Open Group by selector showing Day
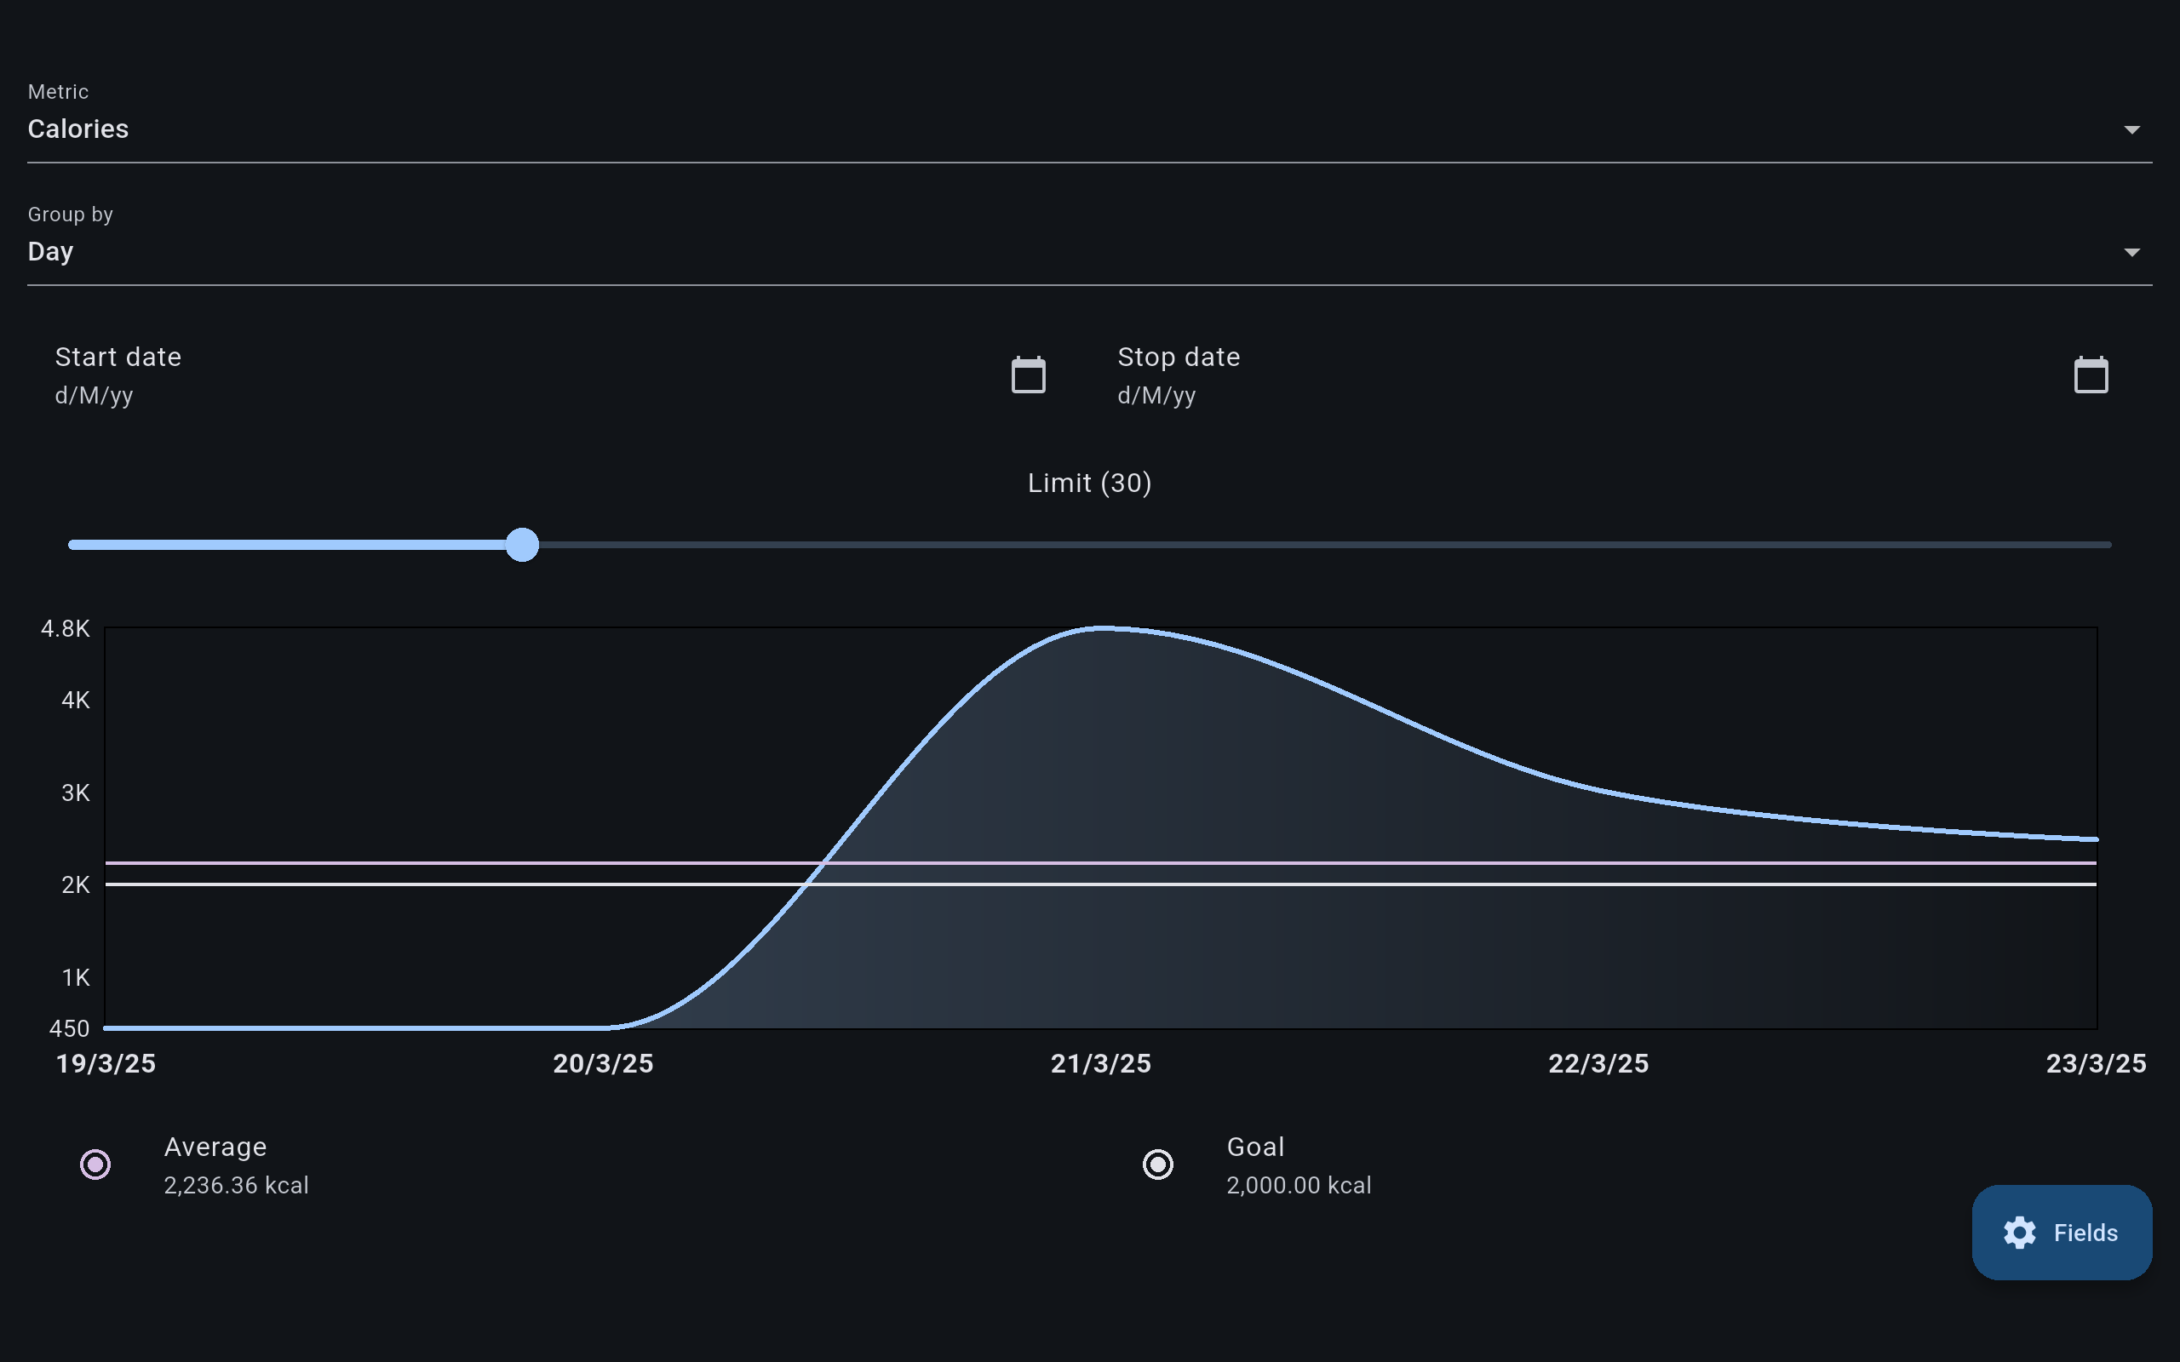 point(1090,244)
